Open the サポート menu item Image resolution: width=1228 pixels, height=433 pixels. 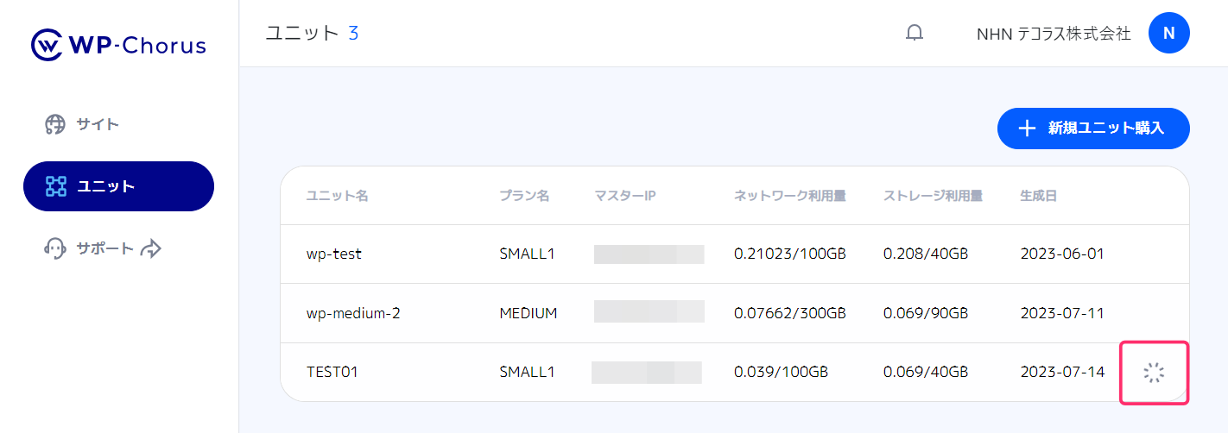tap(104, 248)
